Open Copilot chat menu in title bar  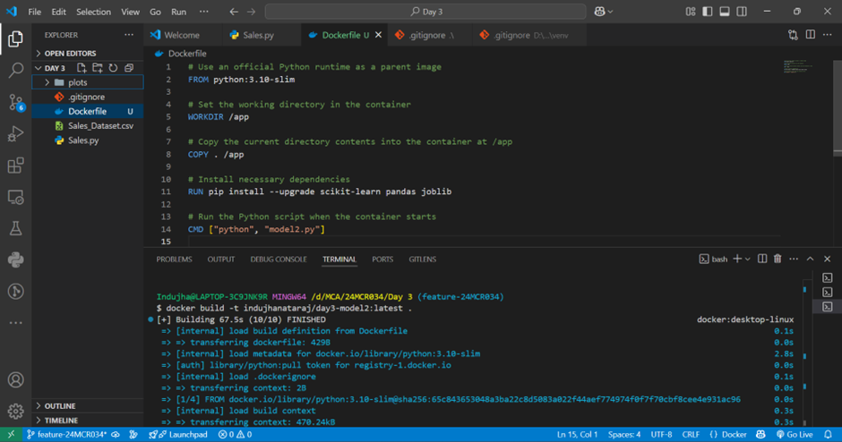tap(604, 12)
